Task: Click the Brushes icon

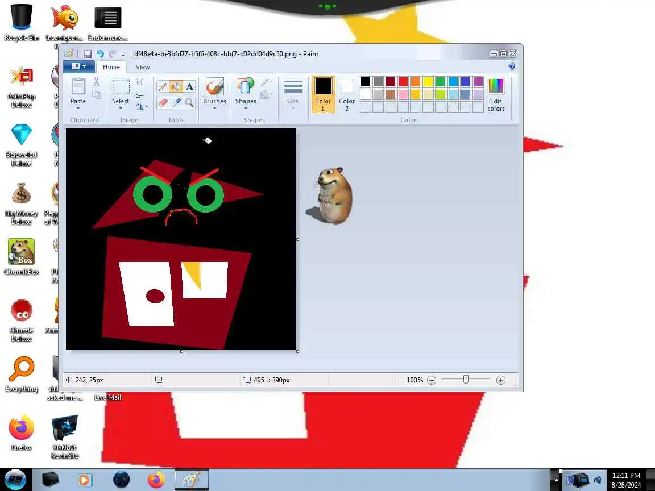Action: point(214,87)
